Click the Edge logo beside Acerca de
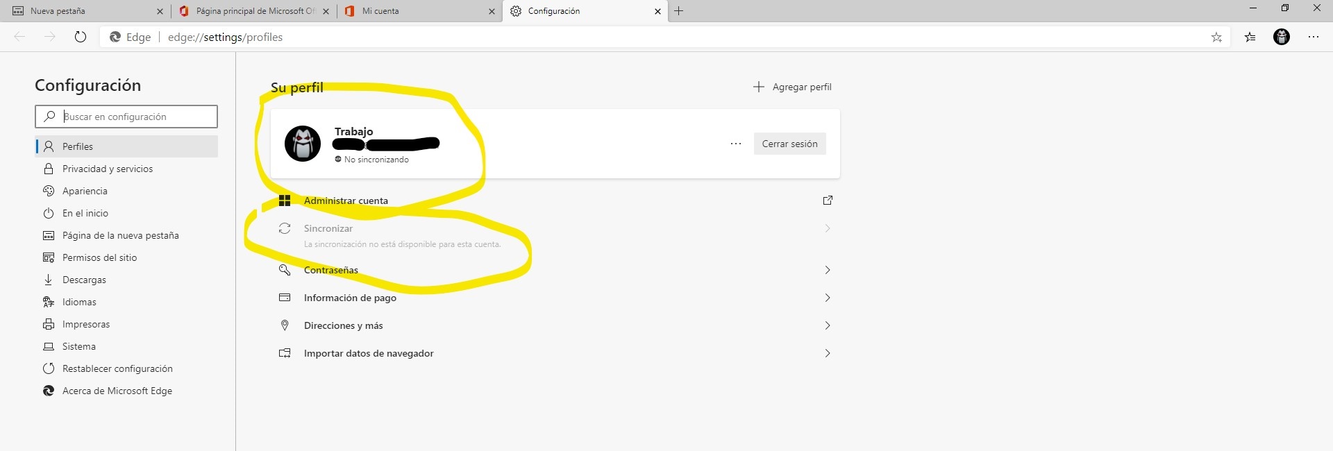 [49, 391]
